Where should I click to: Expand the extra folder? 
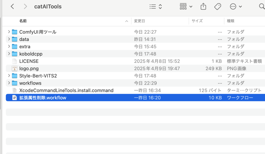coord(9,46)
